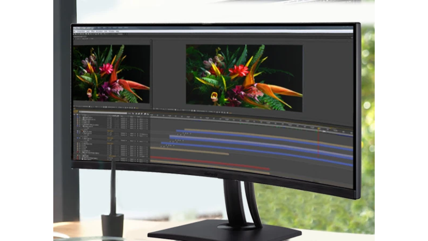Select the red layer bar in the timeline
Image resolution: width=428 pixels, height=241 pixels.
tap(210, 163)
